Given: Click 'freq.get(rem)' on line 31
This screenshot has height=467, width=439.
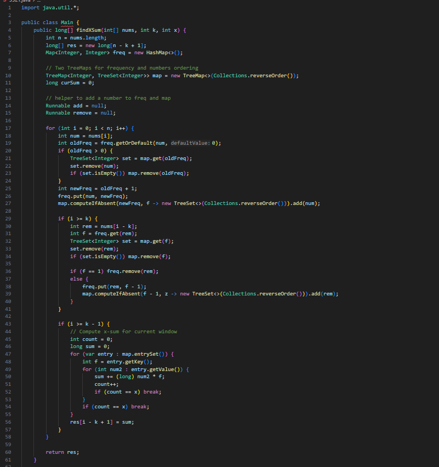Looking at the screenshot, I should (115, 233).
